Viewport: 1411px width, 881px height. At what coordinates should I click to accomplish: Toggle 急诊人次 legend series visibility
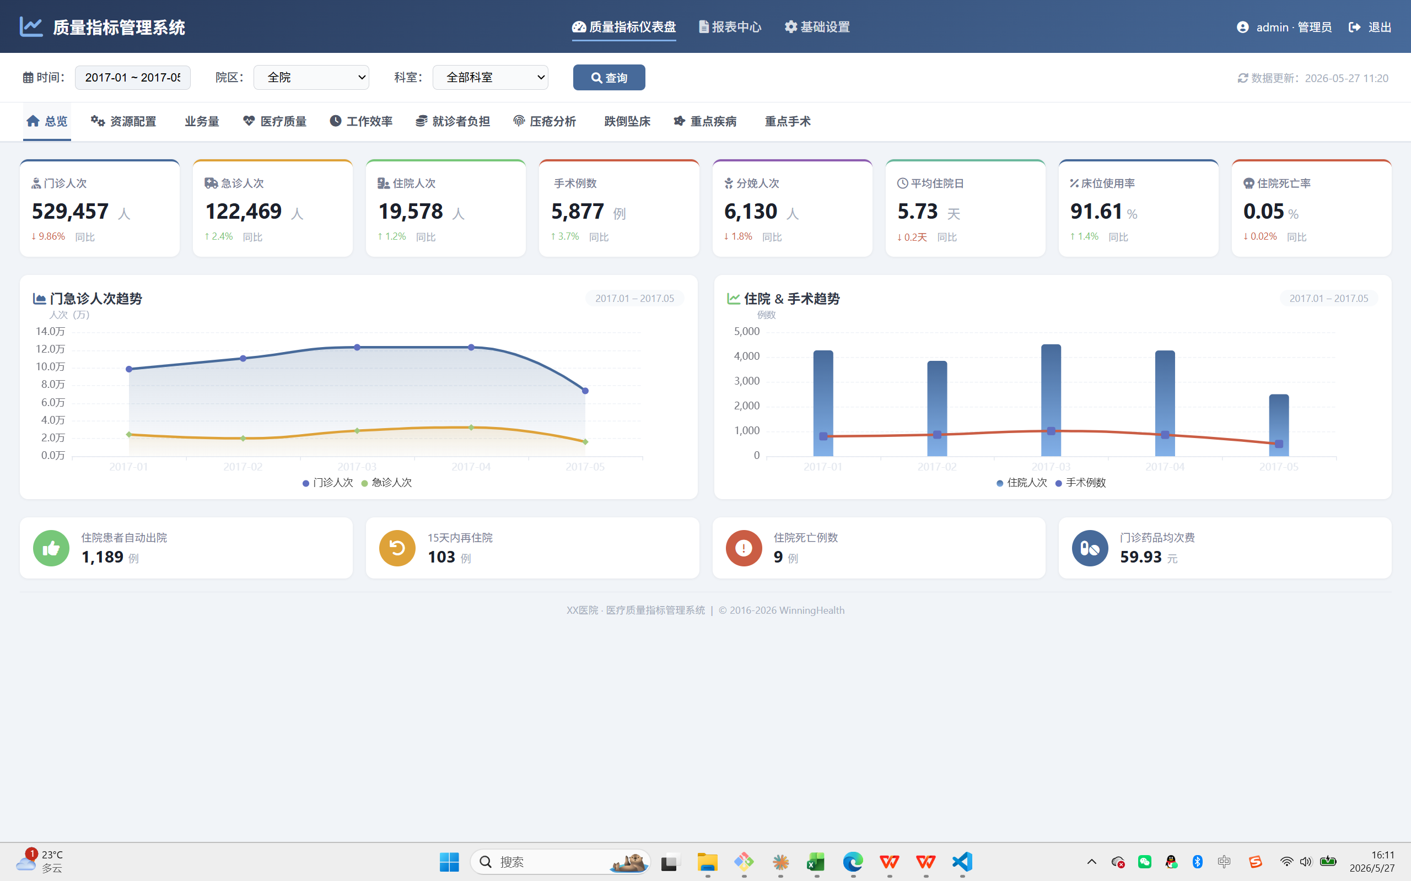coord(386,483)
